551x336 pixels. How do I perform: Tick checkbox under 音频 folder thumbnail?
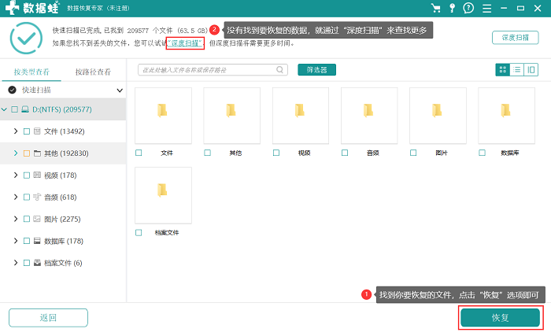tap(345, 153)
